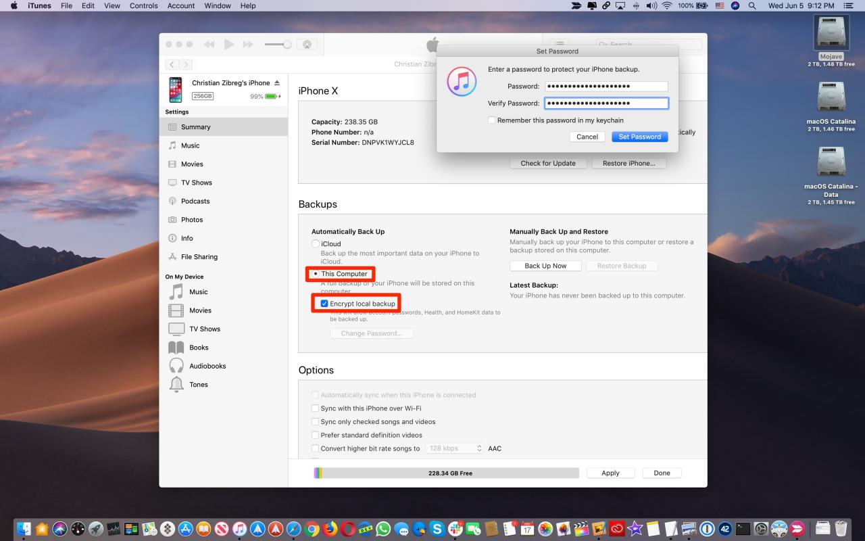865x541 pixels.
Task: Open the Edit menu
Action: point(88,5)
